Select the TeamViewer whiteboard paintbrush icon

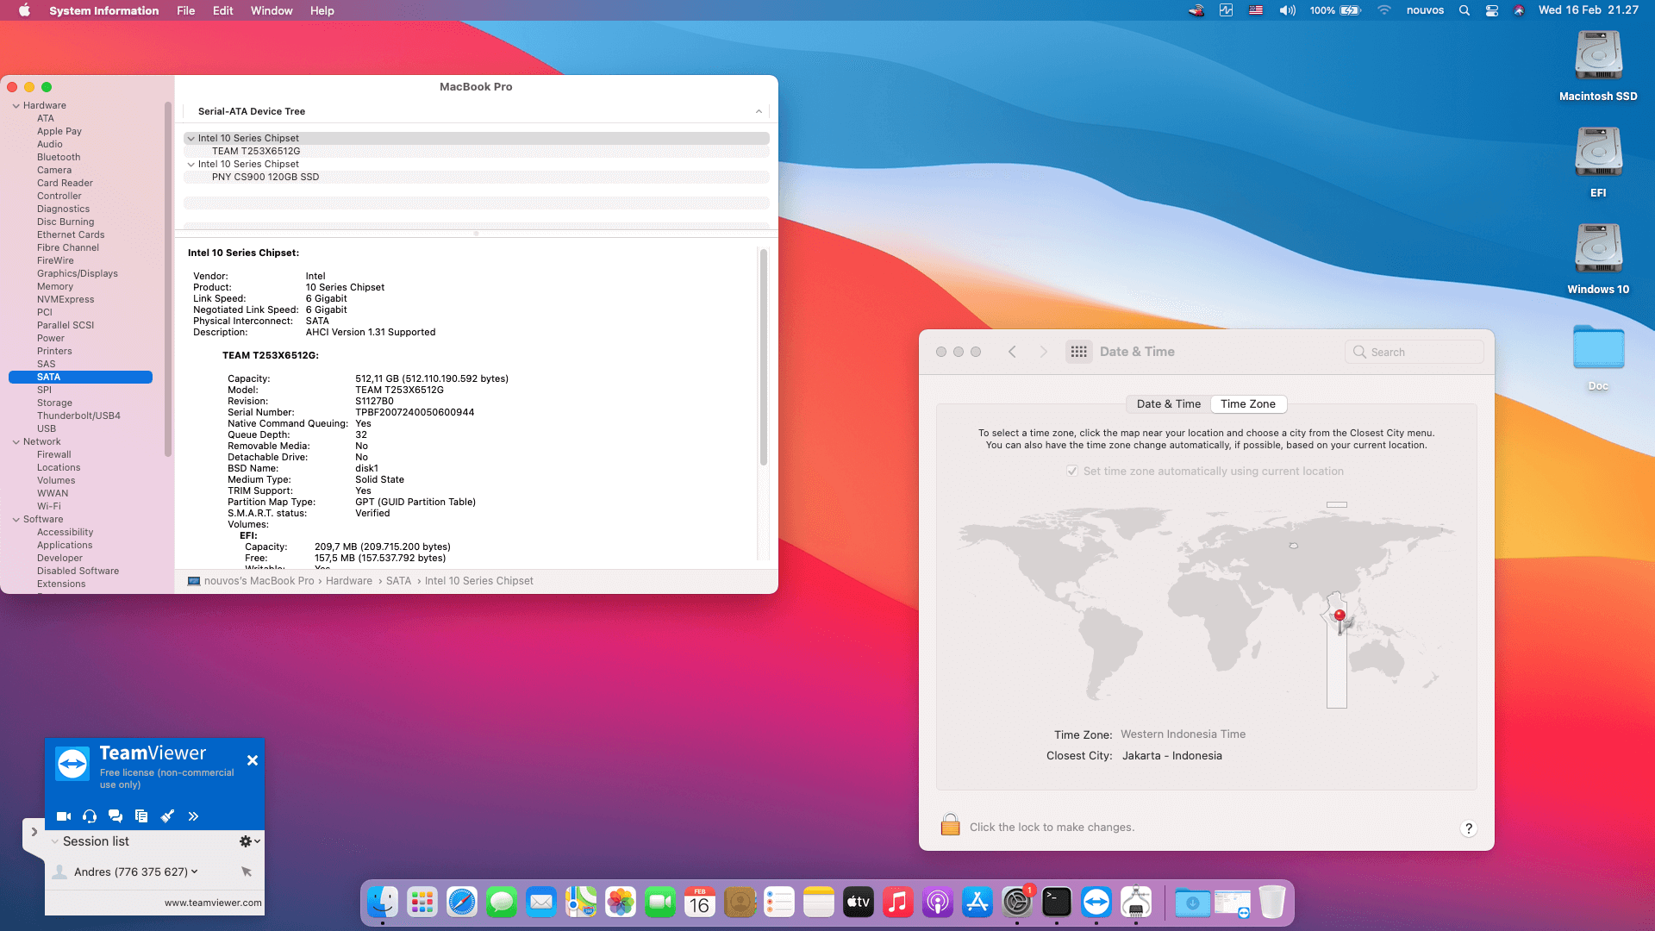tap(167, 815)
